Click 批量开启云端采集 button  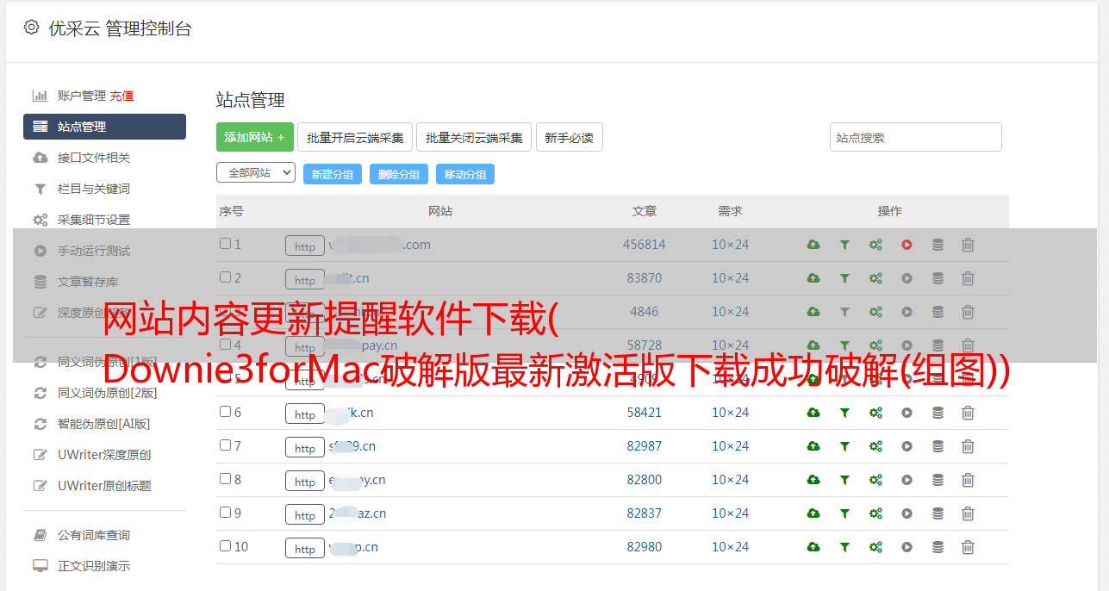point(355,137)
